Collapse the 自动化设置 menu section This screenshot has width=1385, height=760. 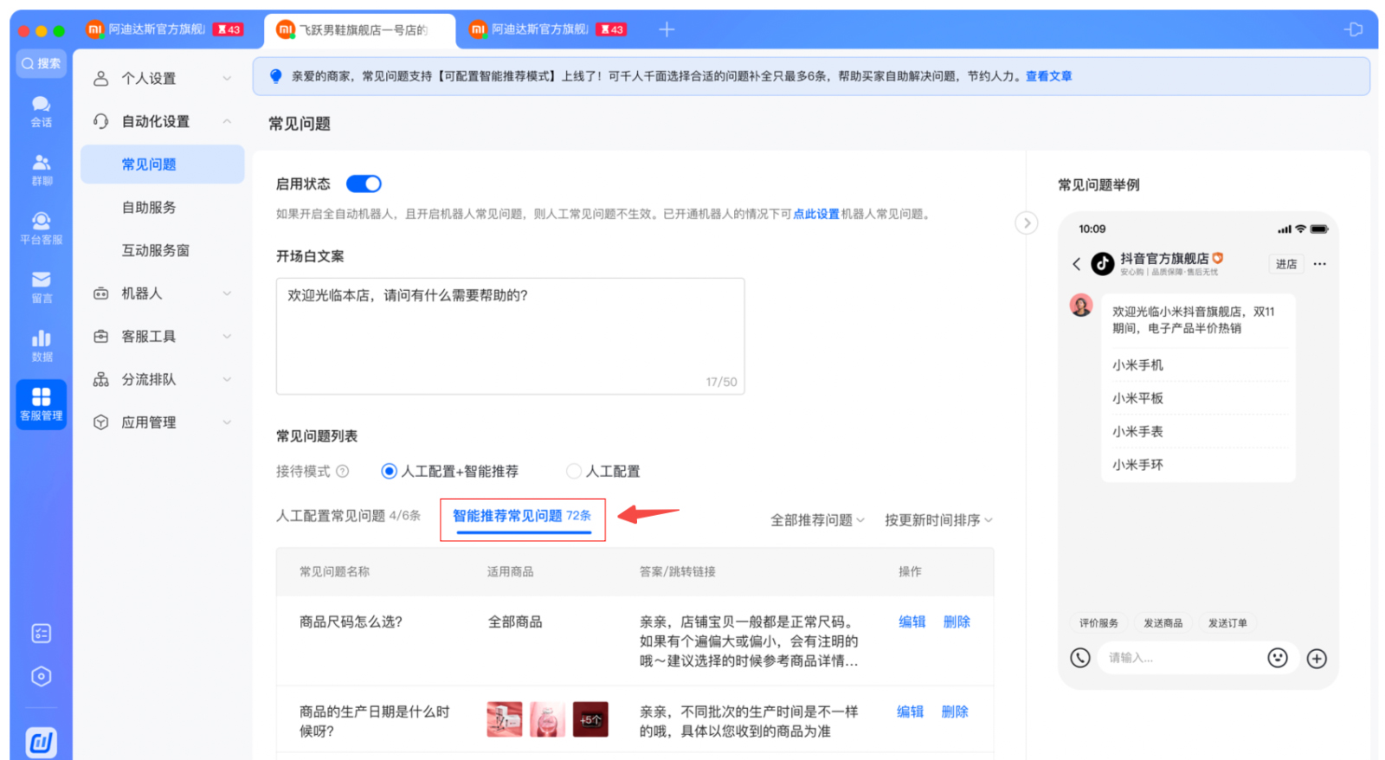(163, 121)
